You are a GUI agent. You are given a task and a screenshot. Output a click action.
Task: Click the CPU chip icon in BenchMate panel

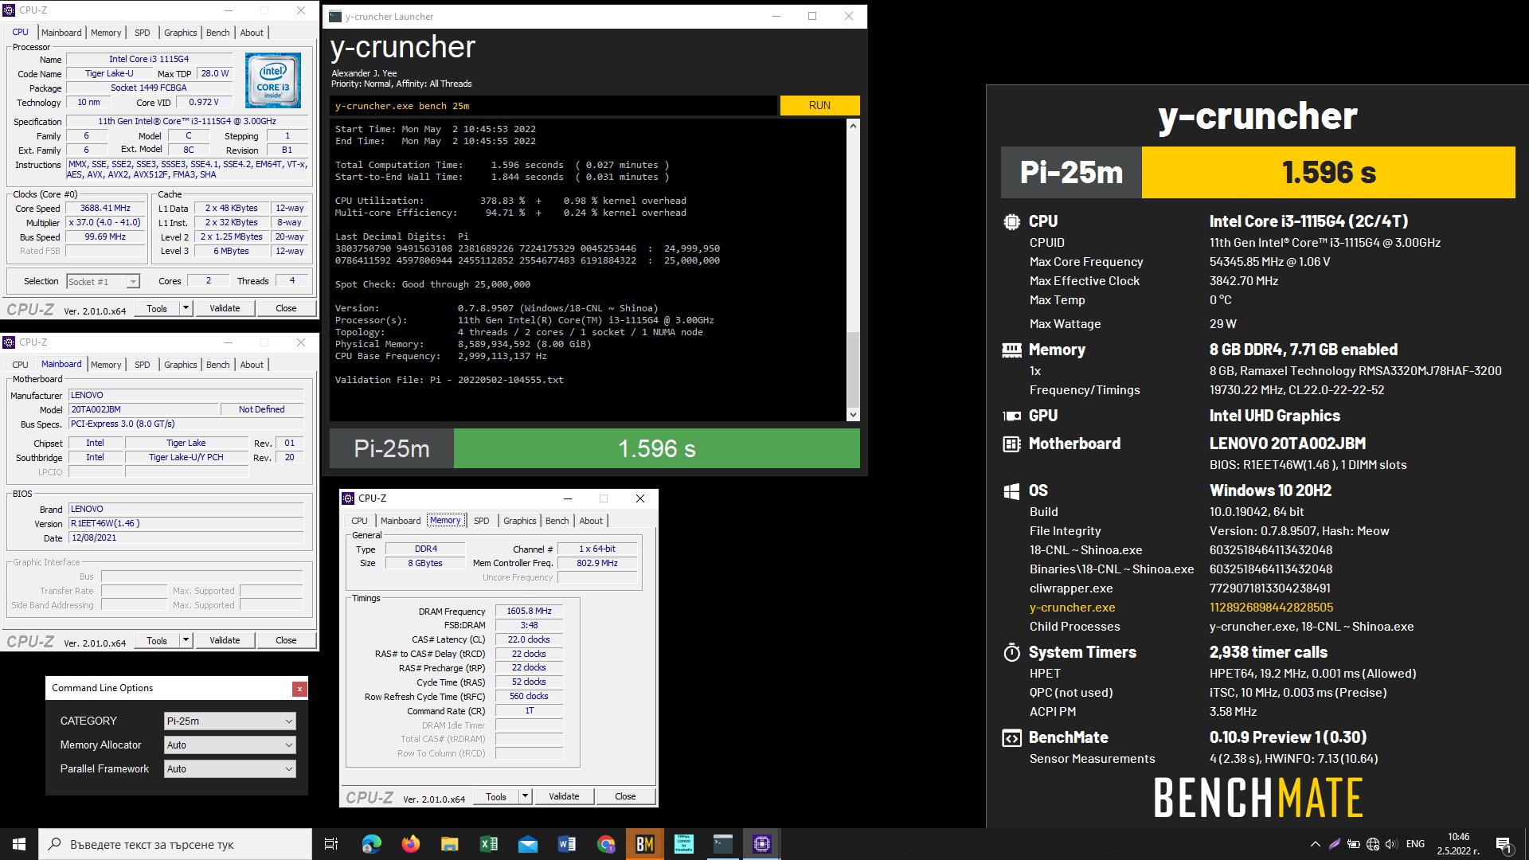coord(1011,222)
